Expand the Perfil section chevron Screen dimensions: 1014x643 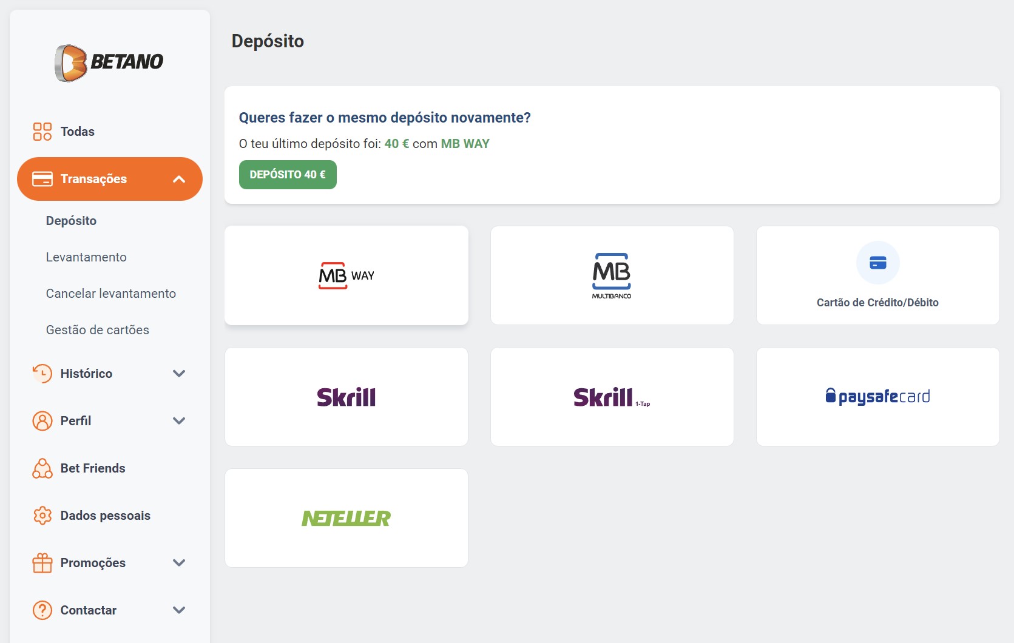pos(178,421)
